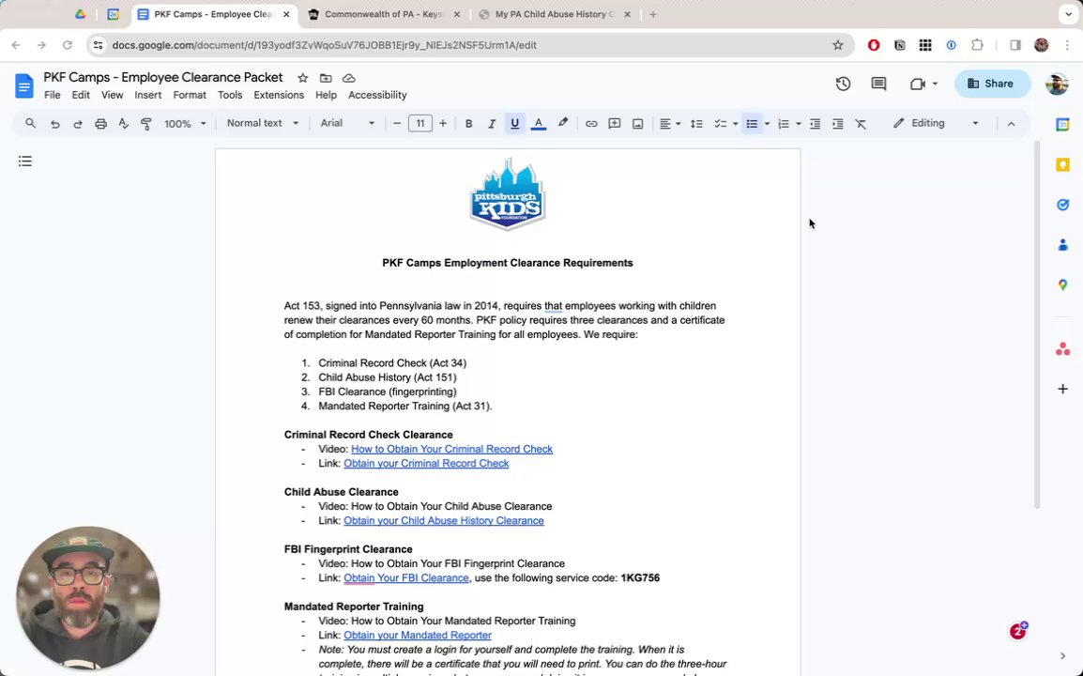Screen dimensions: 1083x676
Task: Open Google Maps in side panel
Action: tap(1063, 284)
